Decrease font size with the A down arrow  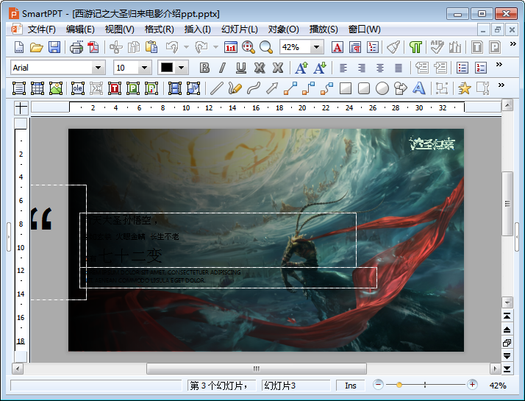320,68
